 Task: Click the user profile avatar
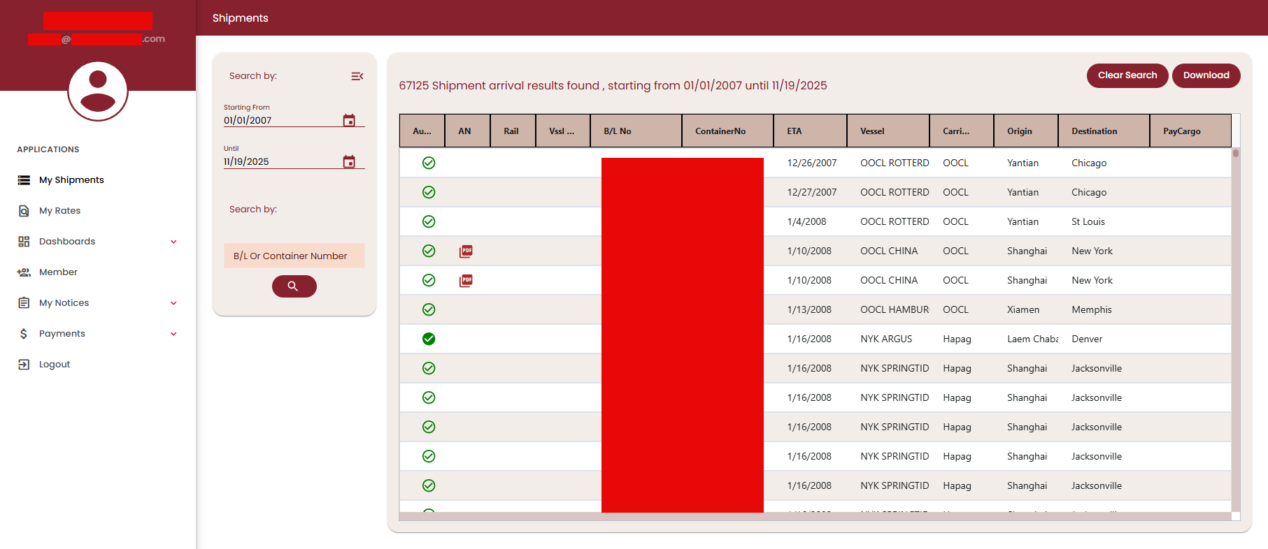point(98,91)
